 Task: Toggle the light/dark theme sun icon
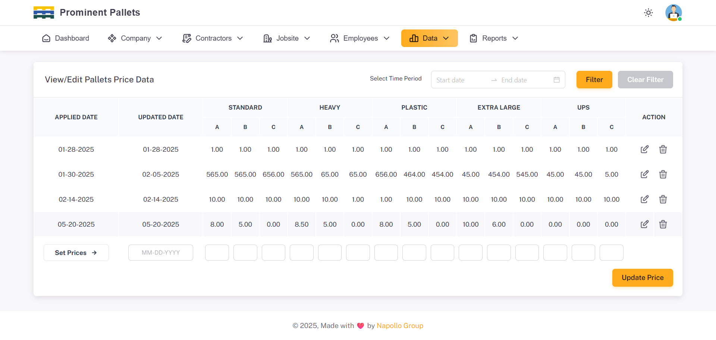pyautogui.click(x=649, y=13)
